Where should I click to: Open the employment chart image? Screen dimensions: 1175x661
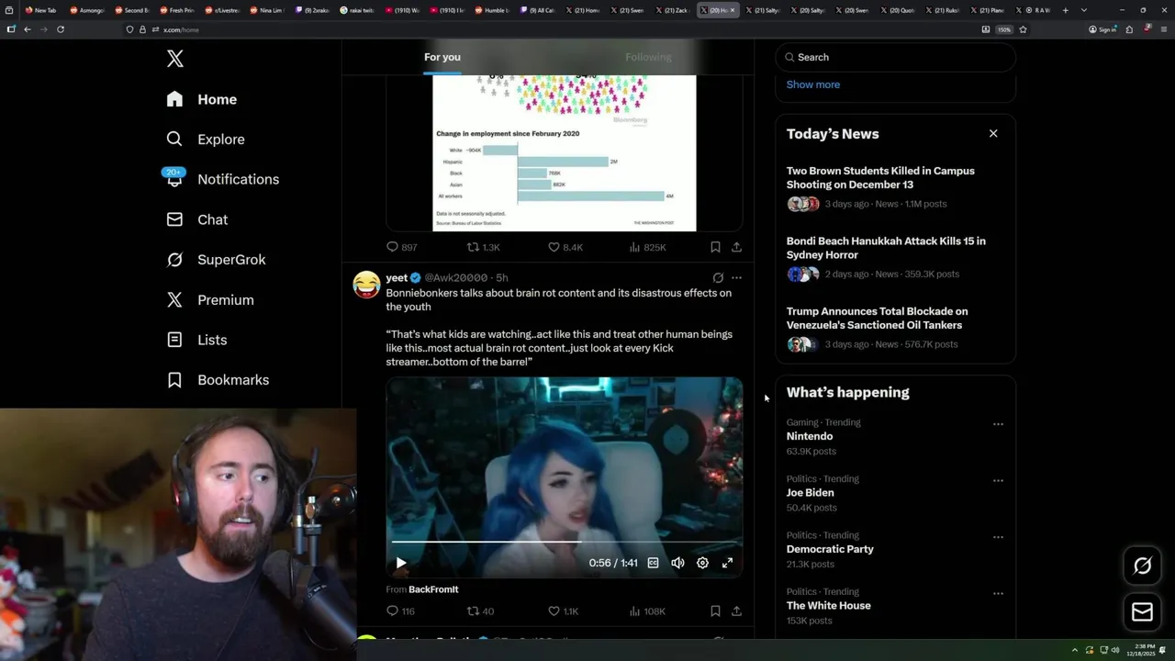565,153
